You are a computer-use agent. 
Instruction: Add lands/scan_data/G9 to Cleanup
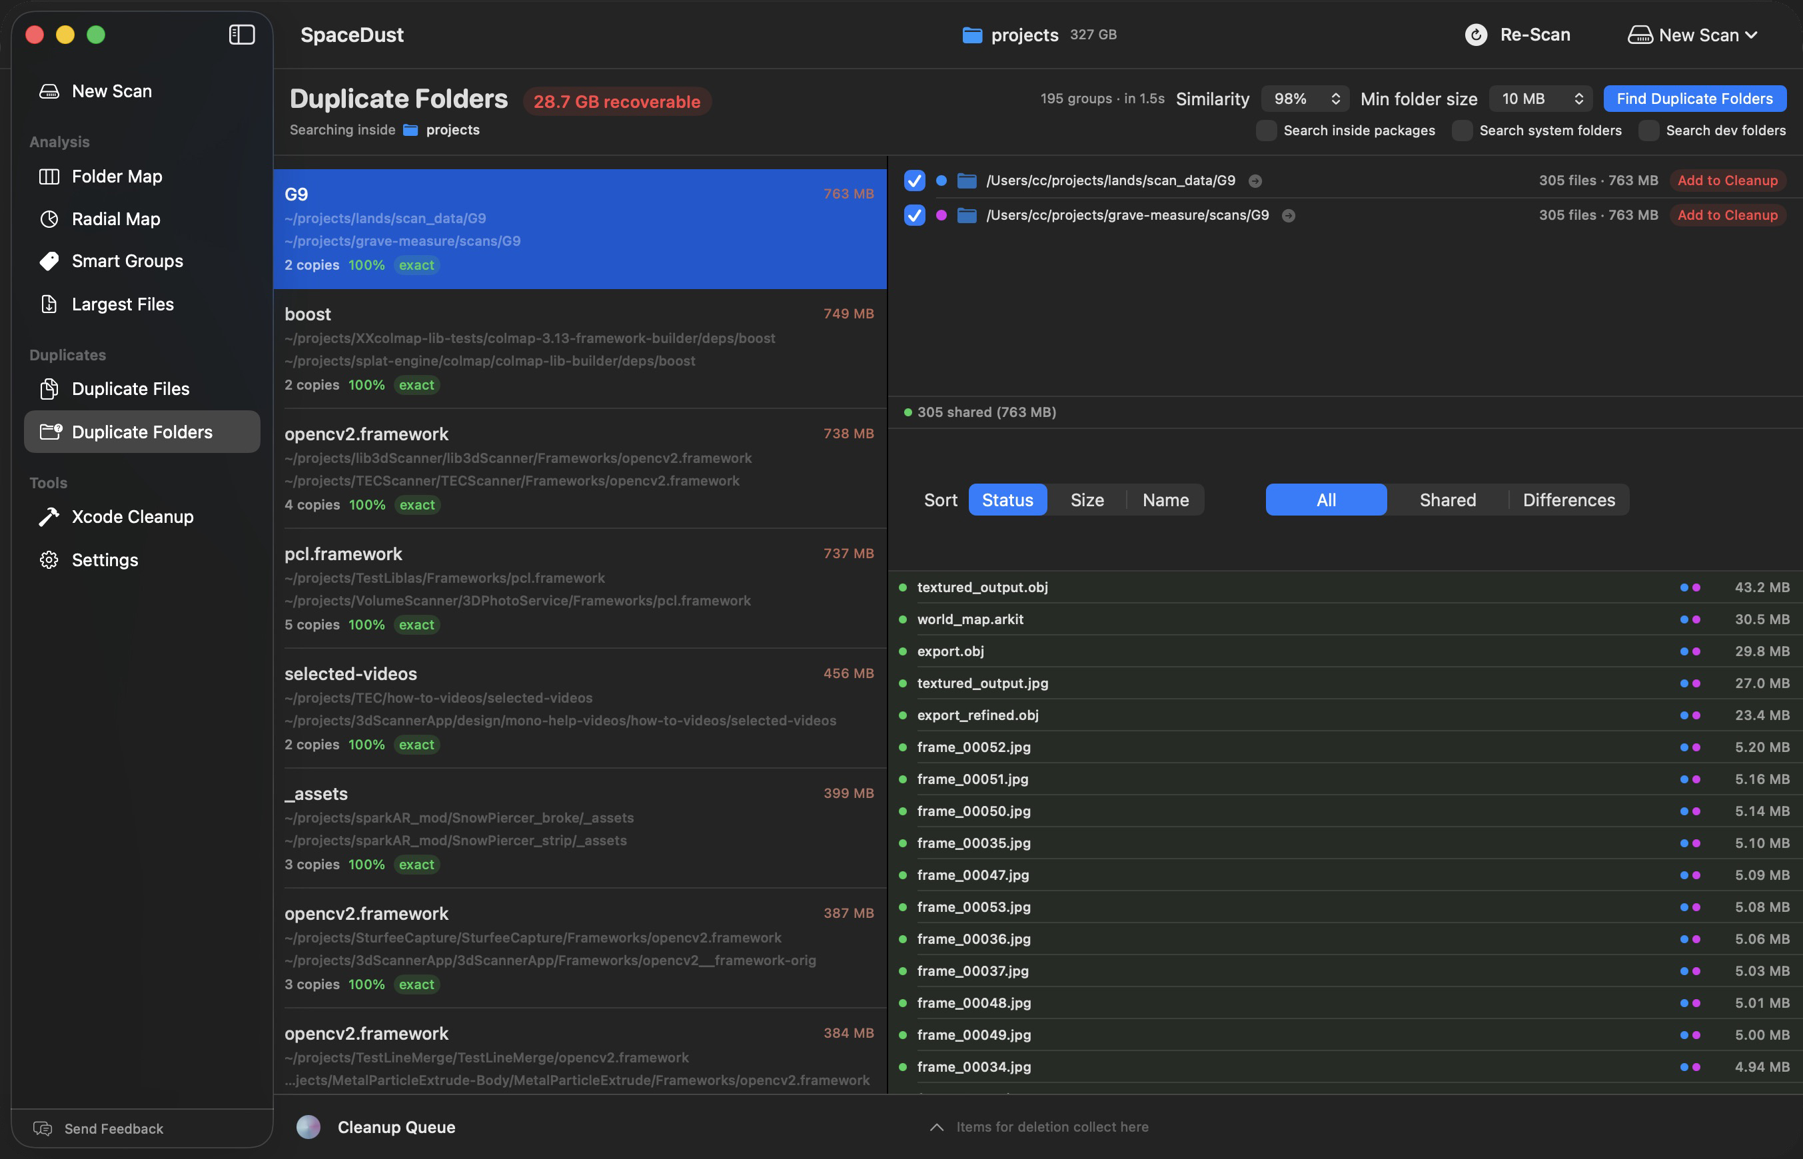coord(1727,181)
